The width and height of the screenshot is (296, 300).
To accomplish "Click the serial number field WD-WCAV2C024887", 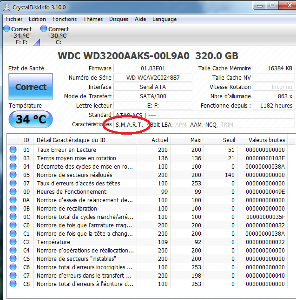I will pyautogui.click(x=153, y=77).
